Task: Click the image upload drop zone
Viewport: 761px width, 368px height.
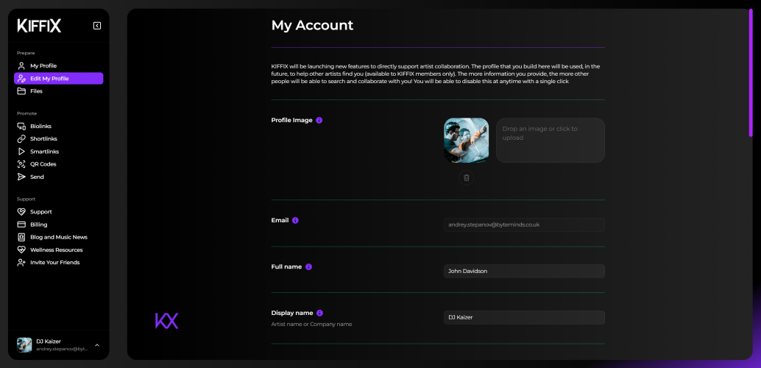Action: point(551,141)
